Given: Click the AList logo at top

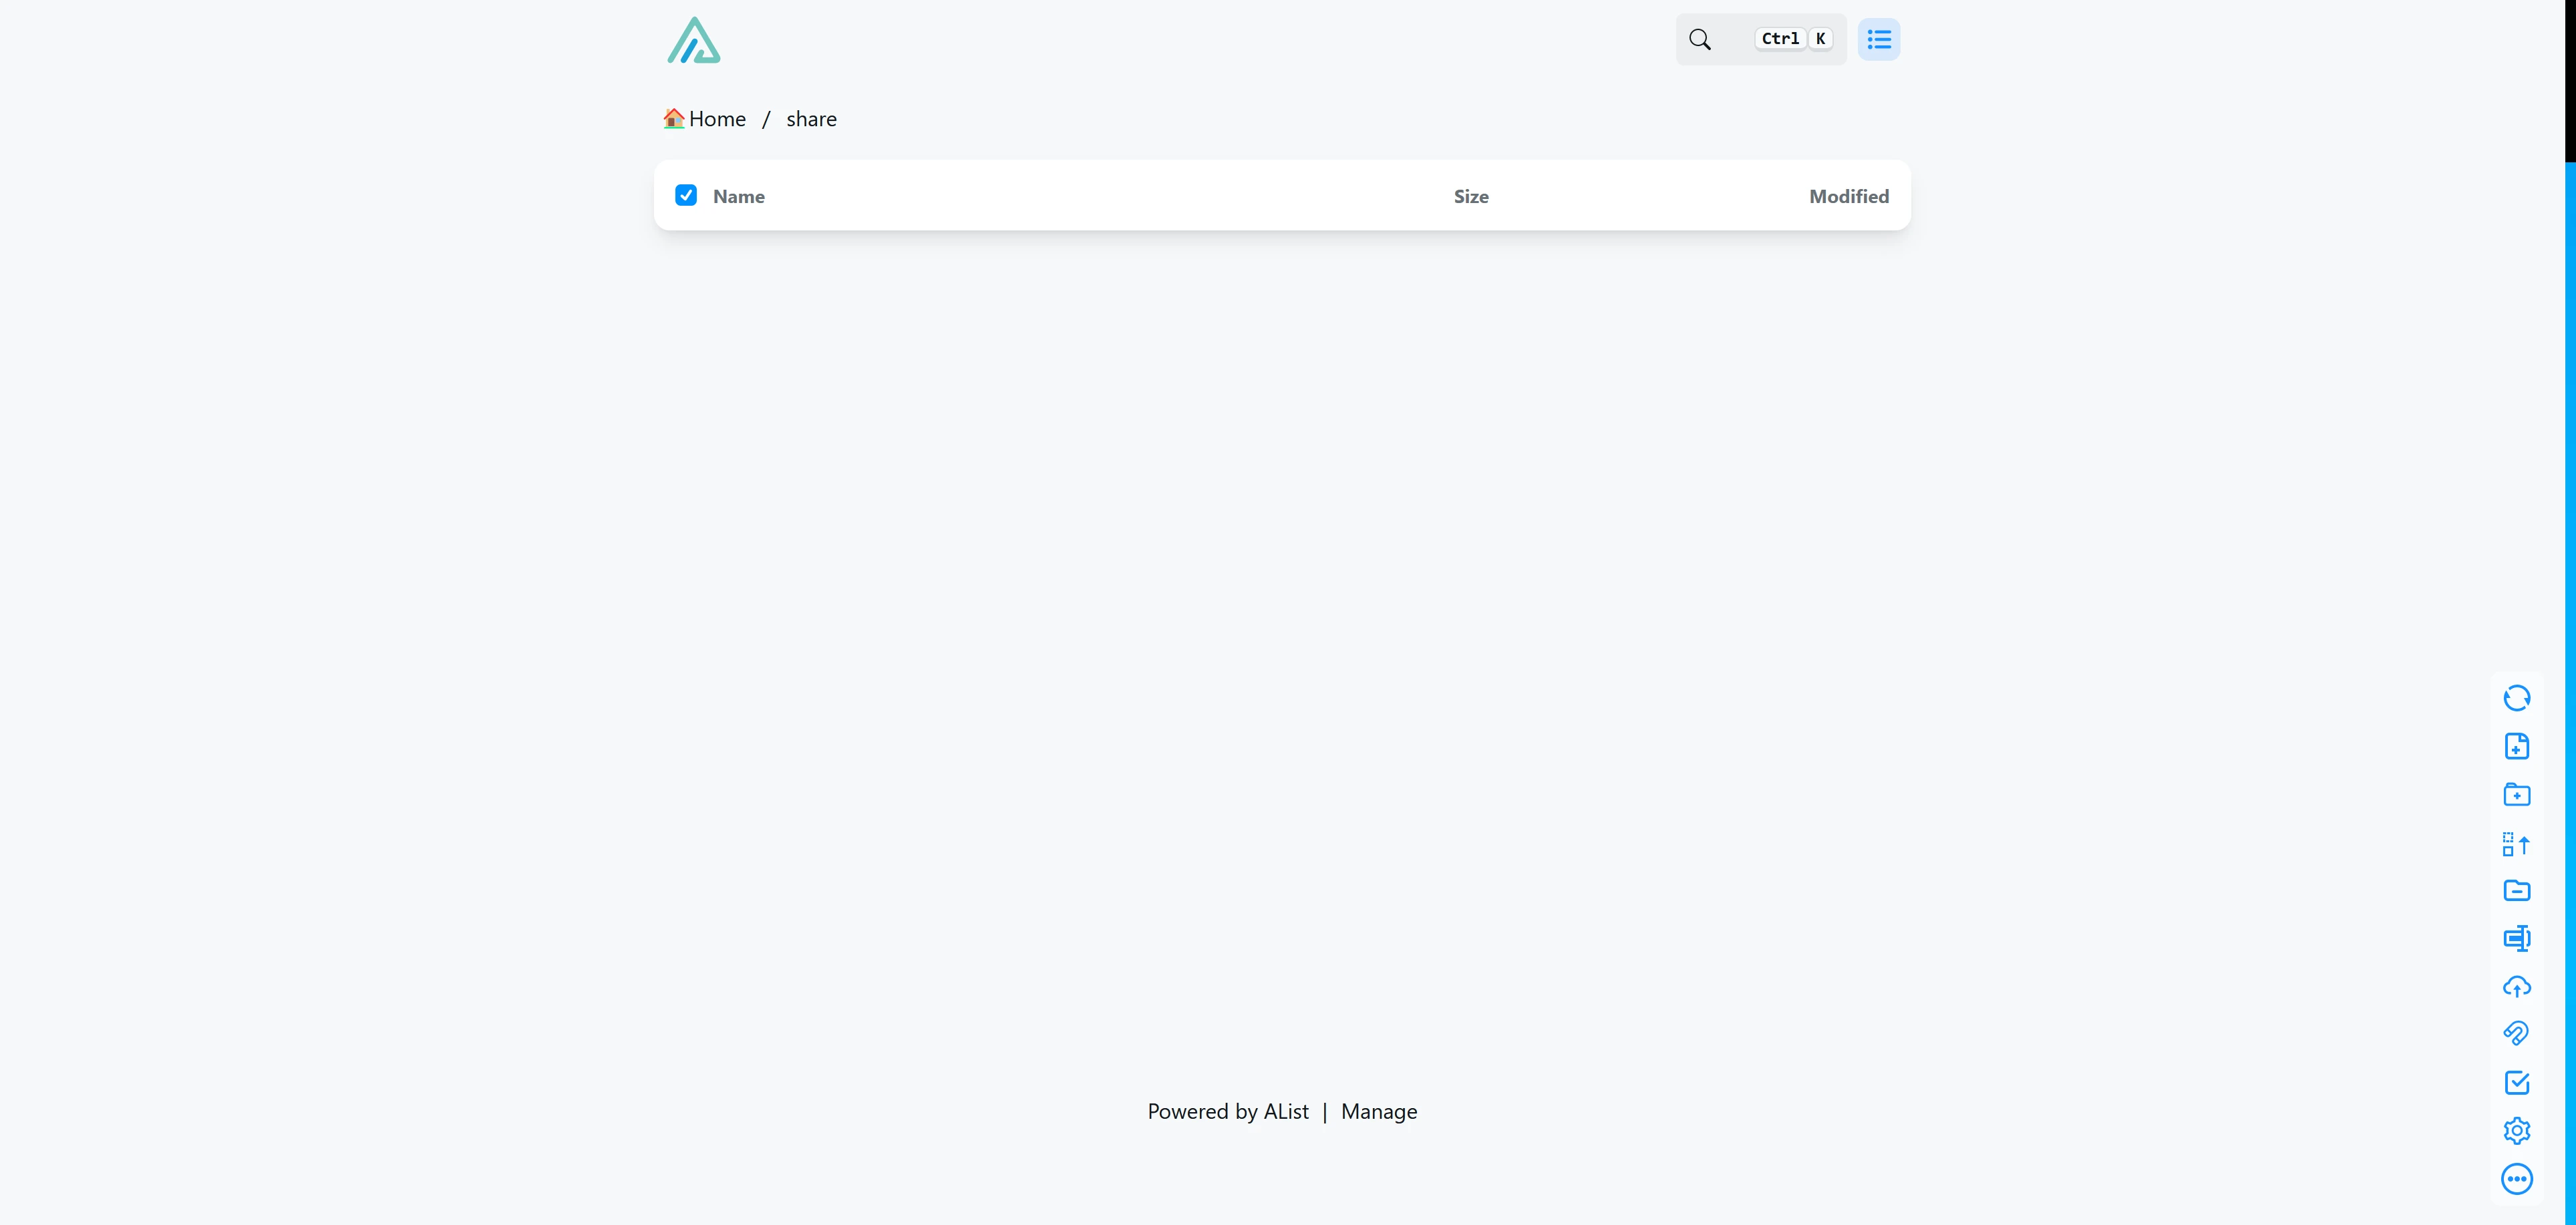Looking at the screenshot, I should coord(693,41).
